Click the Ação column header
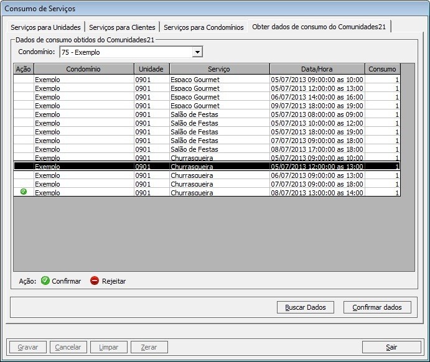This screenshot has height=362, width=430. 23,69
